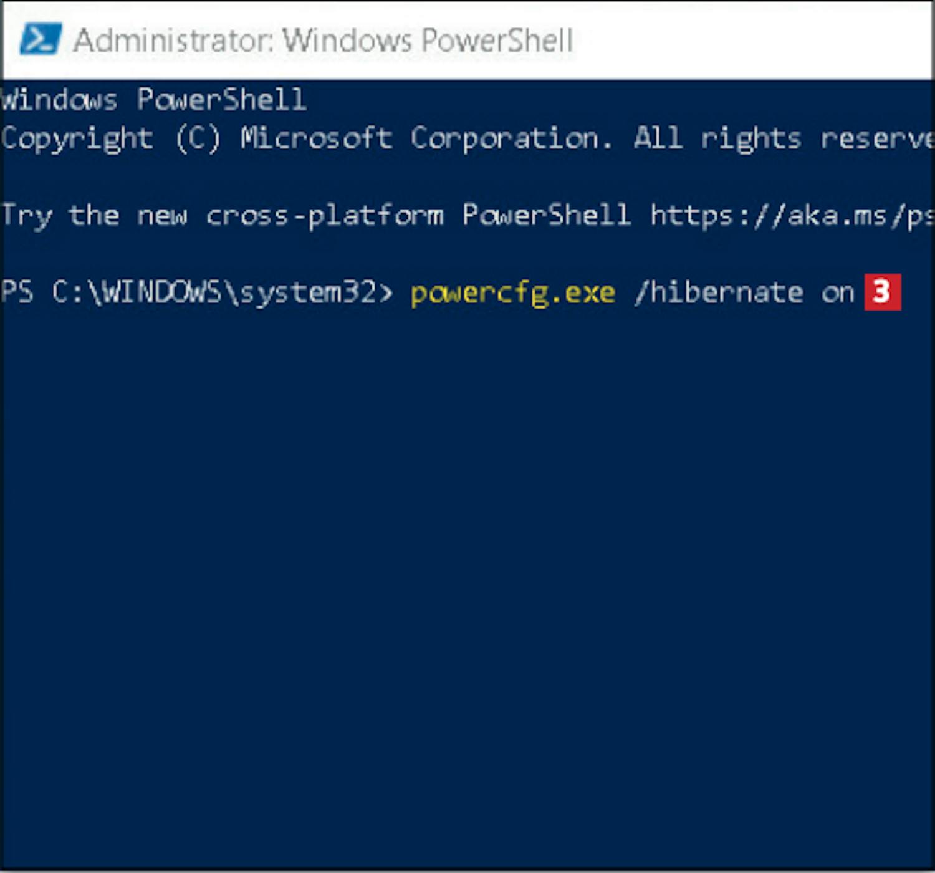Click the PowerShell icon in the title bar
The image size is (935, 873).
pos(41,39)
